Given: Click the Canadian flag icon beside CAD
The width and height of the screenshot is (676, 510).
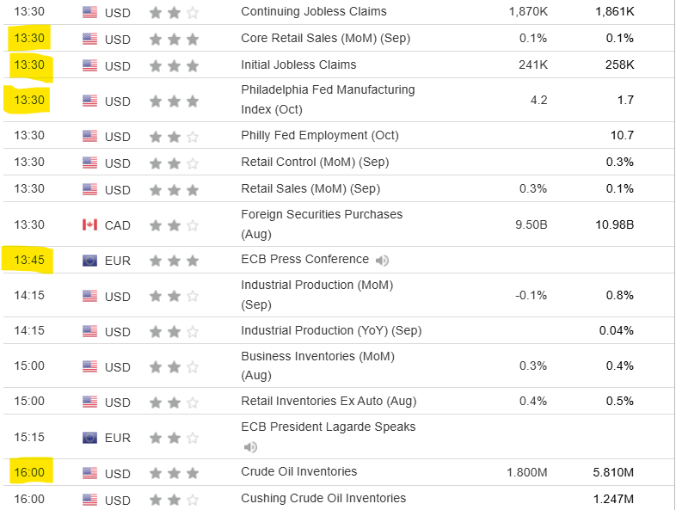Looking at the screenshot, I should coord(89,225).
